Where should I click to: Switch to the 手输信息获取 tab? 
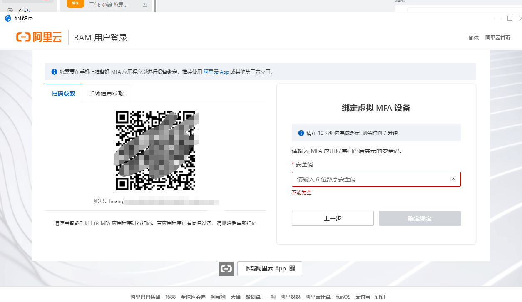click(x=107, y=94)
